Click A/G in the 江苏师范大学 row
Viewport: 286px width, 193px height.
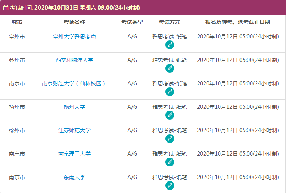(x=132, y=130)
